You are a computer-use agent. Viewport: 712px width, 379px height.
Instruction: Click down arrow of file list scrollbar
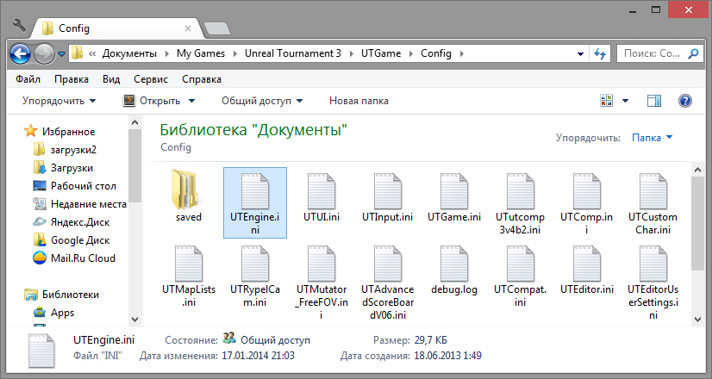(x=698, y=320)
